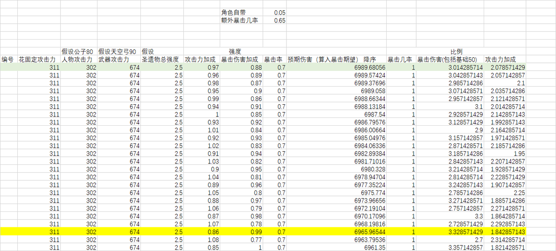The height and width of the screenshot is (251, 556).
Task: Select the cell 2.228571429
Action: click(x=505, y=176)
